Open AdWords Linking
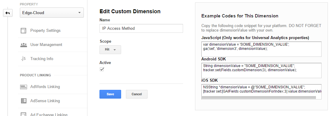The height and width of the screenshot is (116, 333). point(45,87)
